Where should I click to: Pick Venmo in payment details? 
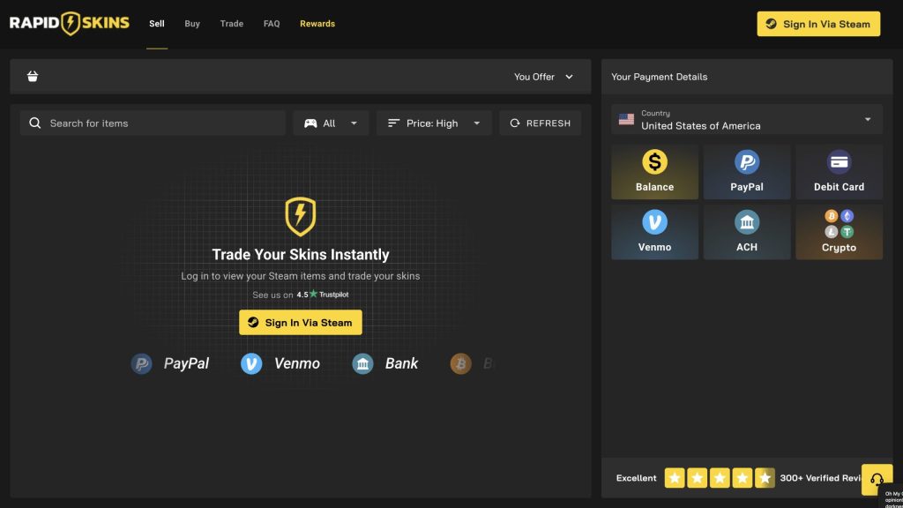tap(654, 232)
